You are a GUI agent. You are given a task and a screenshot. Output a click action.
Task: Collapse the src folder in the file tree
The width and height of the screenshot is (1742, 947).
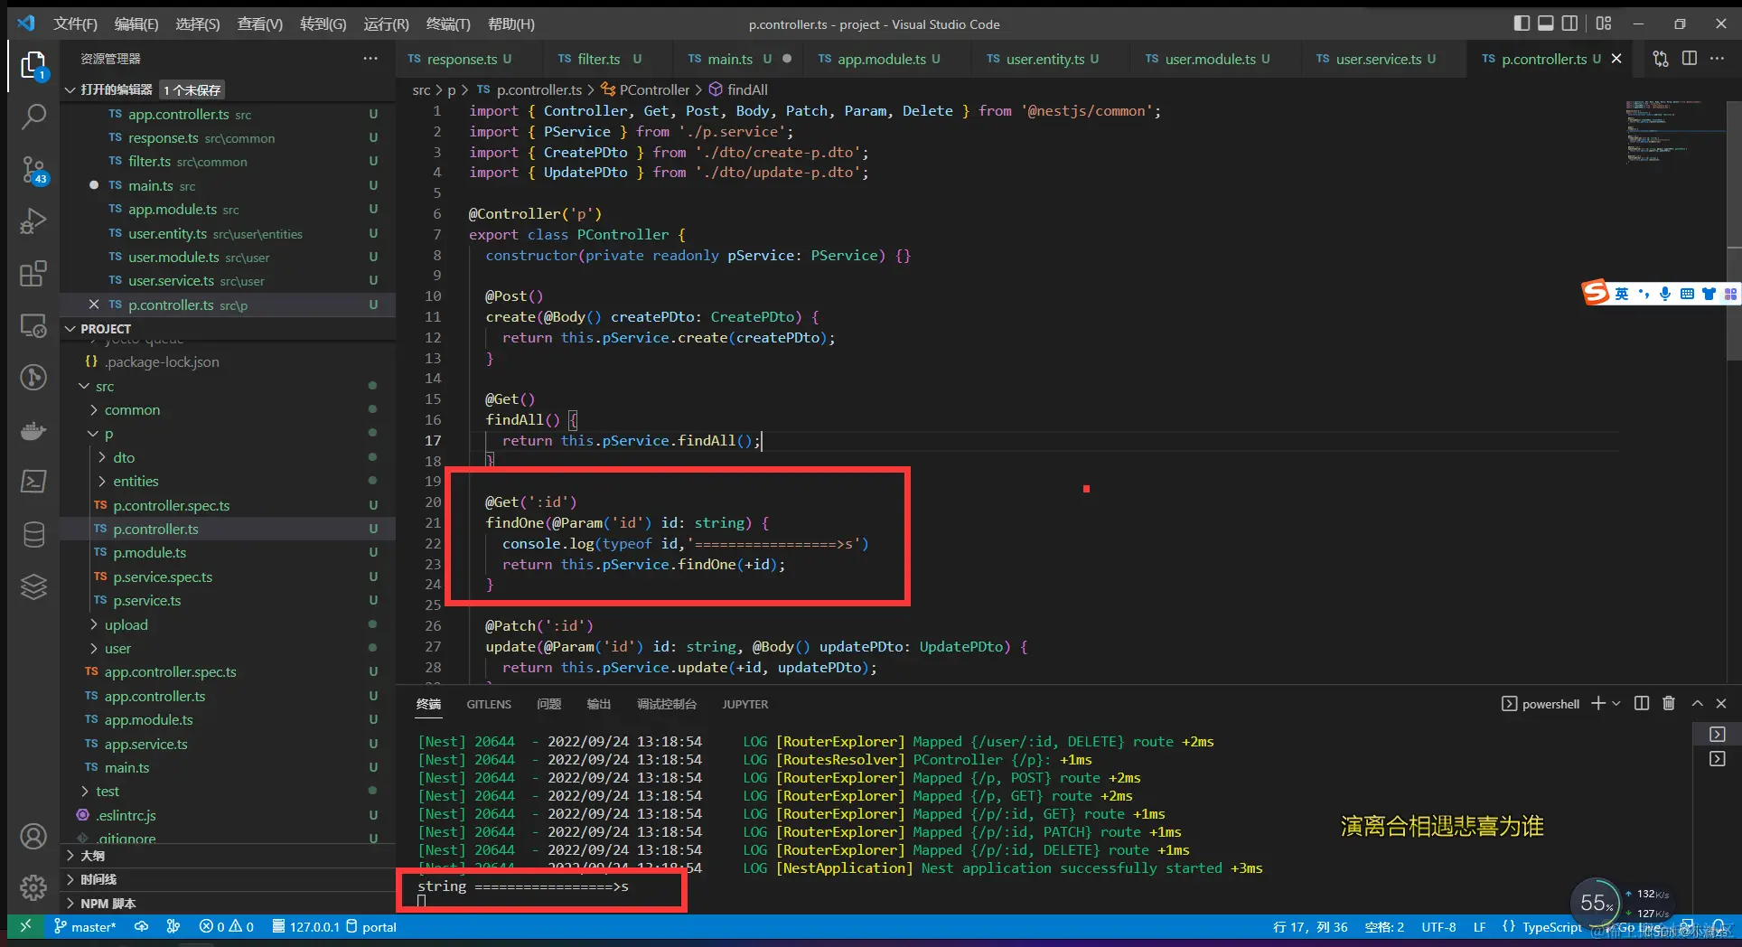84,387
